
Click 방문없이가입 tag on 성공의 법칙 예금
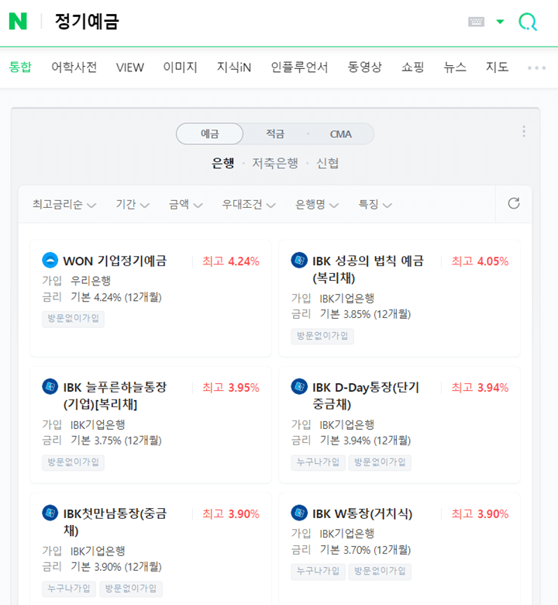[x=322, y=336]
